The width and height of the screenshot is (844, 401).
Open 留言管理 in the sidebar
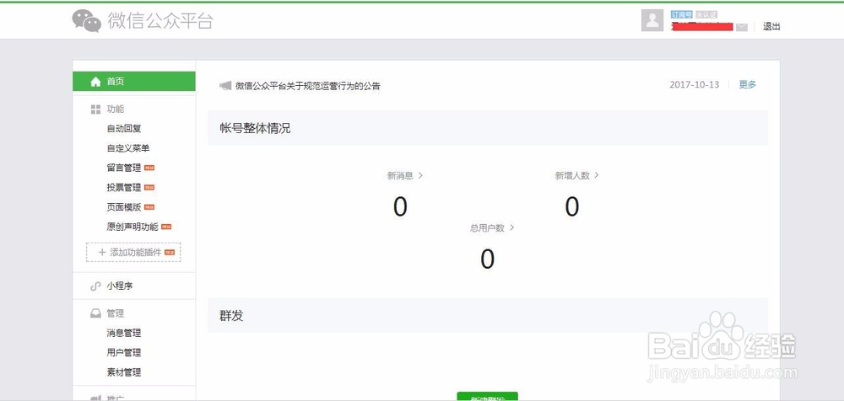pyautogui.click(x=124, y=168)
